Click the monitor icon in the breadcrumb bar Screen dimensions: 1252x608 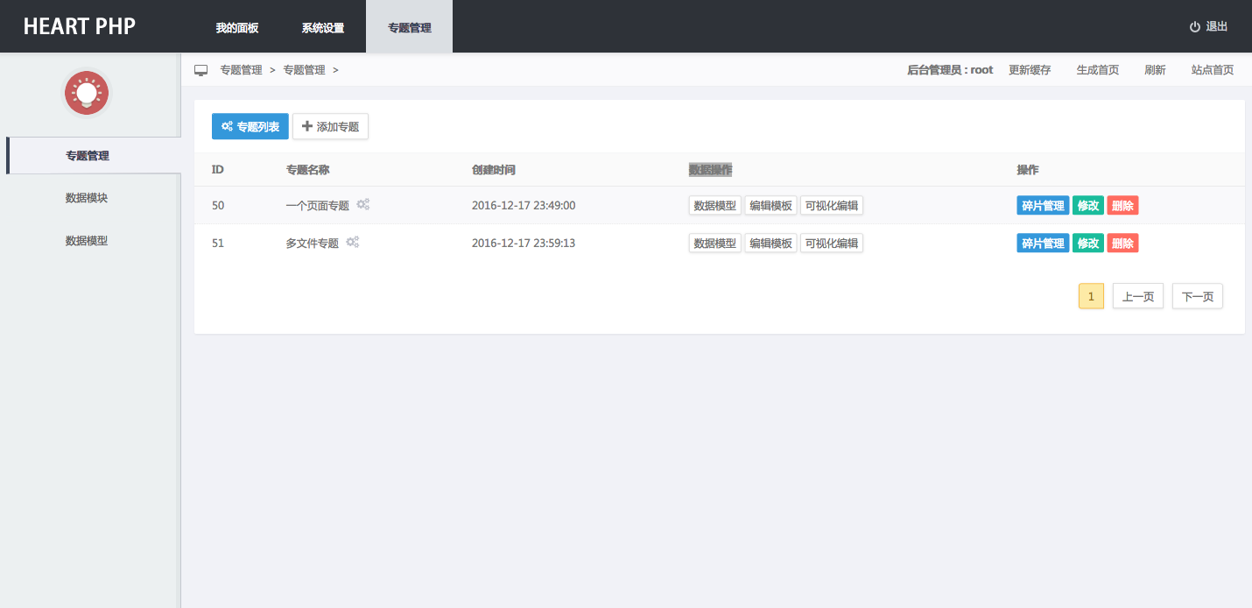(x=201, y=70)
